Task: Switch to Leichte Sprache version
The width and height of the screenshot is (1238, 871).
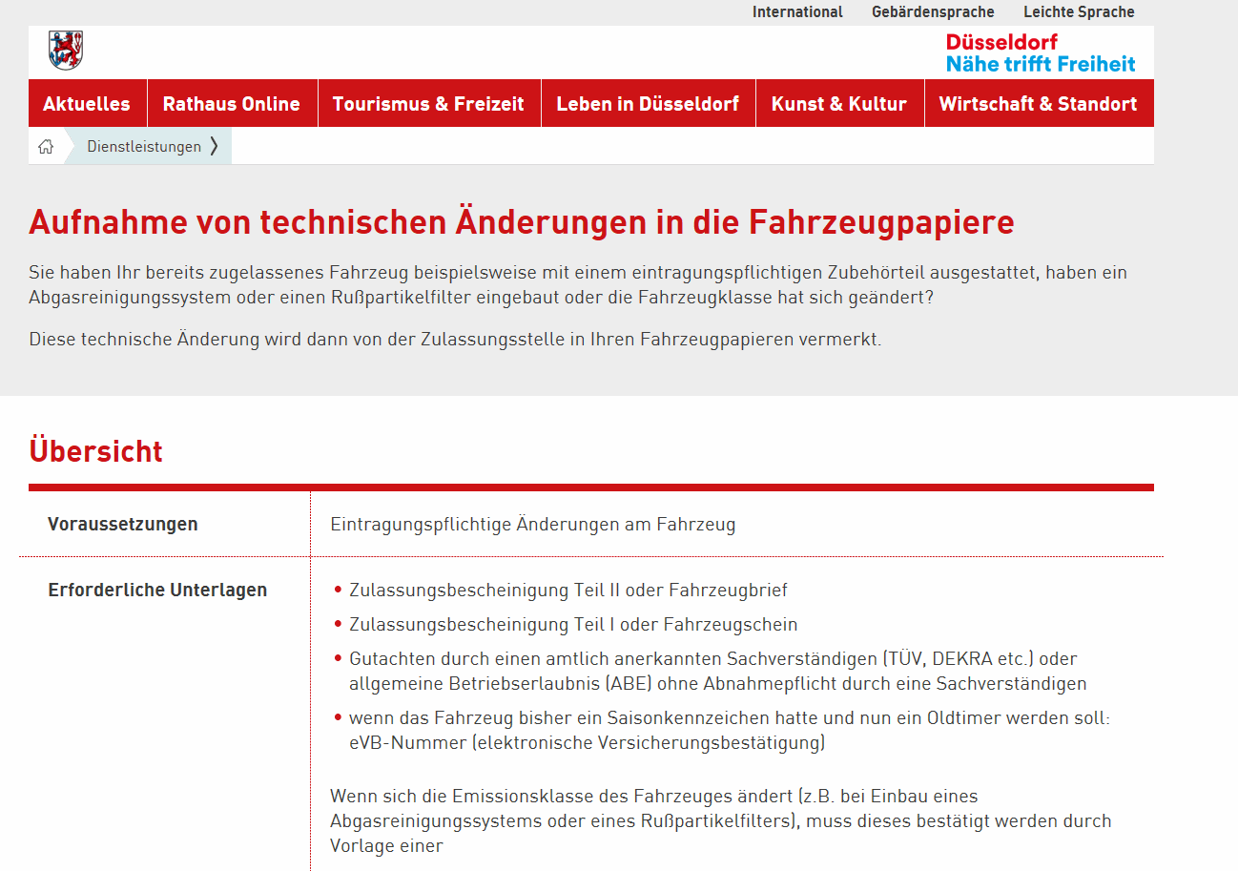Action: point(1079,12)
